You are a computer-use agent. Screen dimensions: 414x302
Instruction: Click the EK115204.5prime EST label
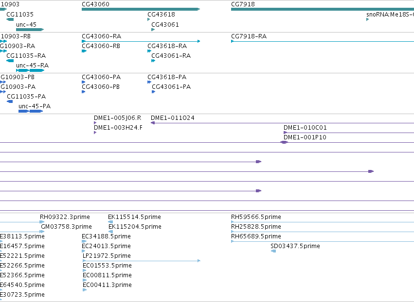tap(135, 227)
